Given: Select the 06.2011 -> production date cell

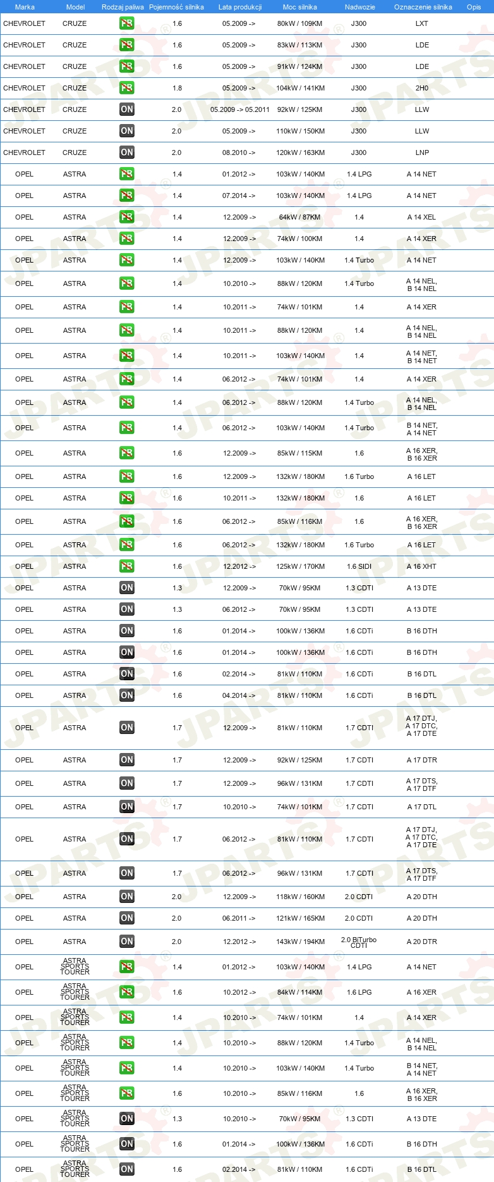Looking at the screenshot, I should (239, 918).
